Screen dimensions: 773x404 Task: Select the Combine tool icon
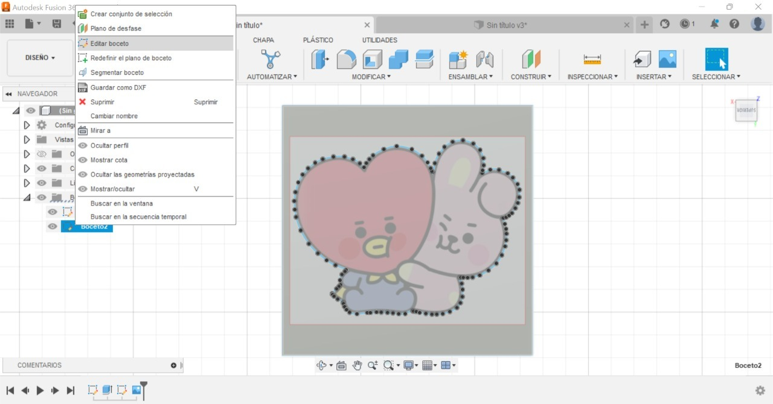coord(399,59)
